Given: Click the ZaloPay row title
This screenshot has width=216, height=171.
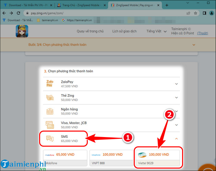Looking at the screenshot, I should tap(67, 82).
